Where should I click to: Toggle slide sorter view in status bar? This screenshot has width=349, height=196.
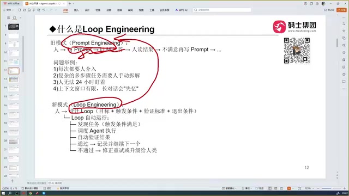click(x=276, y=188)
